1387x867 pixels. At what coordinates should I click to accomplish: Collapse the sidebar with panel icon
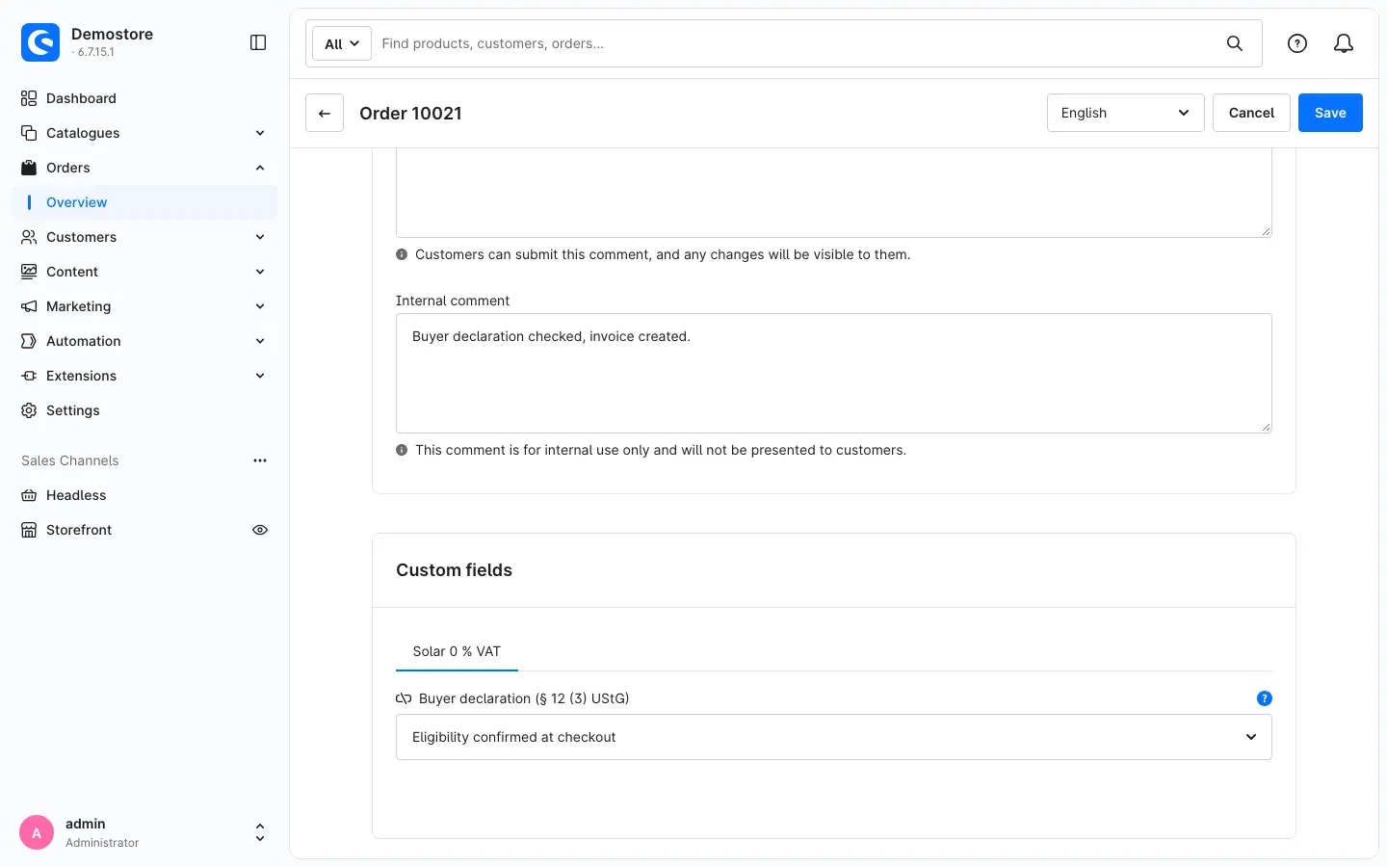258,42
